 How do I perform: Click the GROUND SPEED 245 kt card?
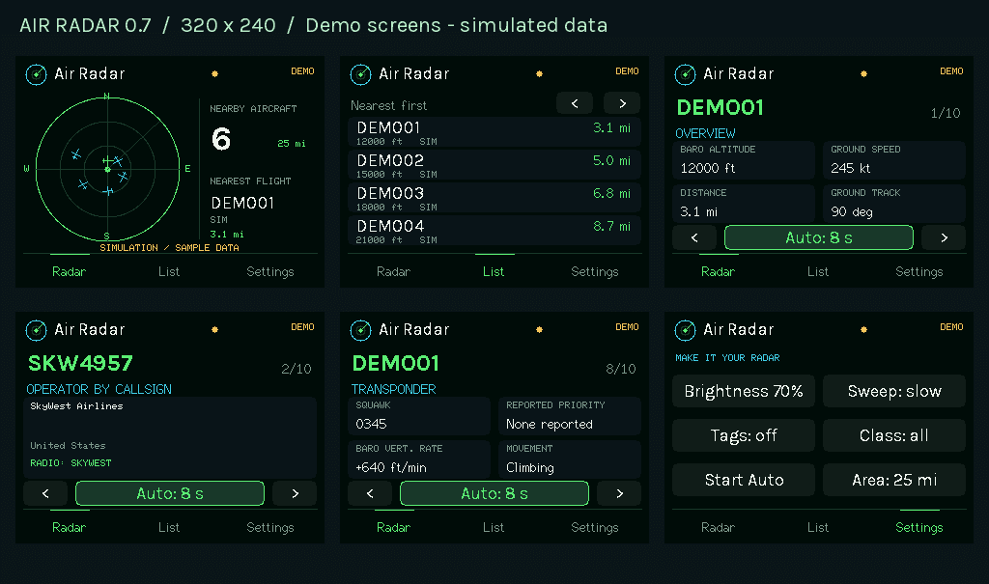click(x=894, y=160)
